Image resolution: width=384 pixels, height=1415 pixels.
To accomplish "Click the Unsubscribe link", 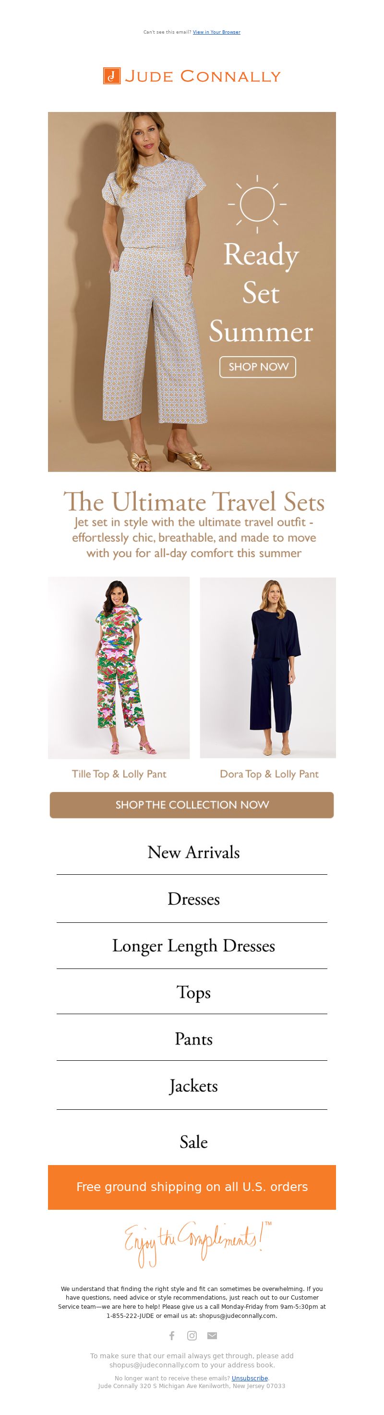I will pyautogui.click(x=250, y=1378).
